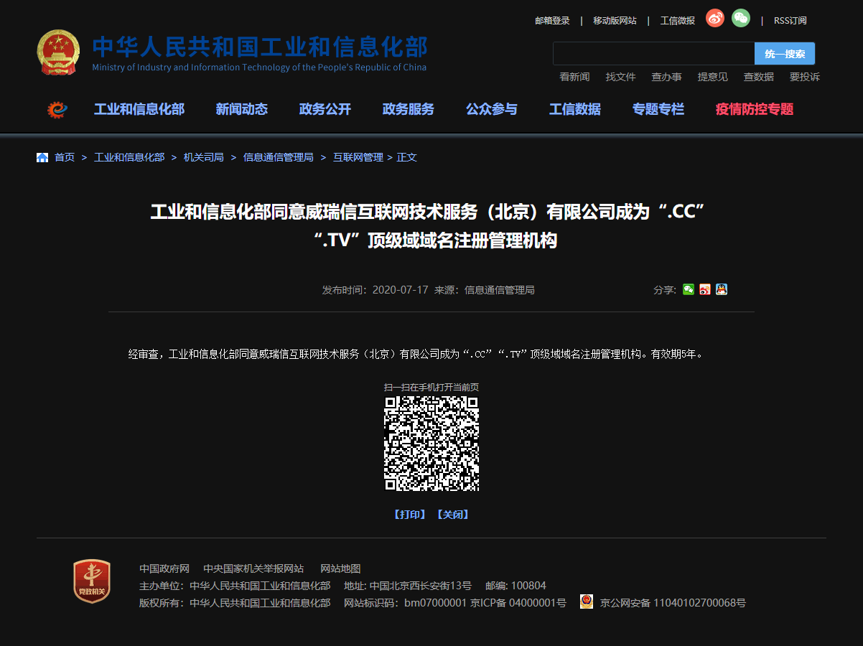The image size is (863, 646).
Task: Click the site ID bm07000001
Action: (436, 603)
